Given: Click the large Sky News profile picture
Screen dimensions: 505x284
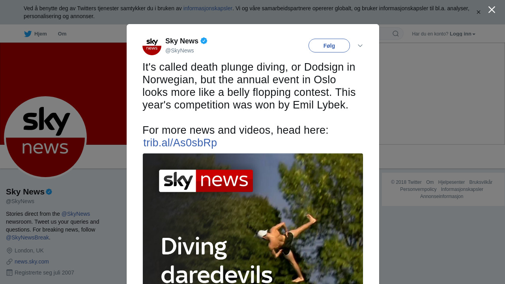Looking at the screenshot, I should 45,138.
